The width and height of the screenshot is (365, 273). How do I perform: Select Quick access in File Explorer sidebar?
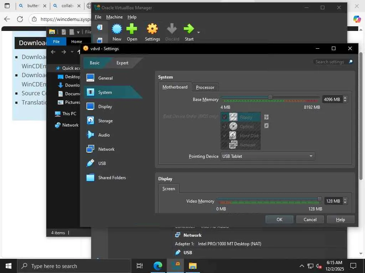coord(68,68)
